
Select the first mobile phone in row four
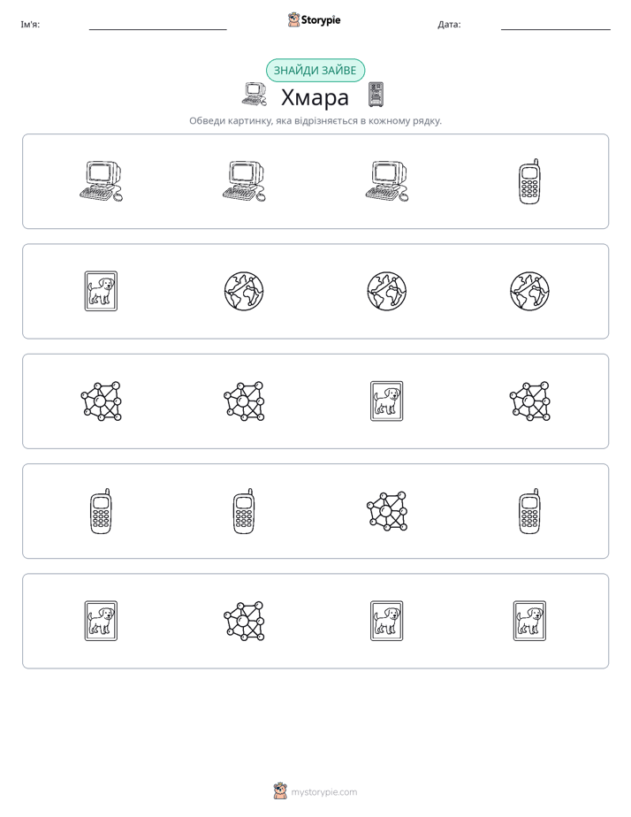pos(101,511)
